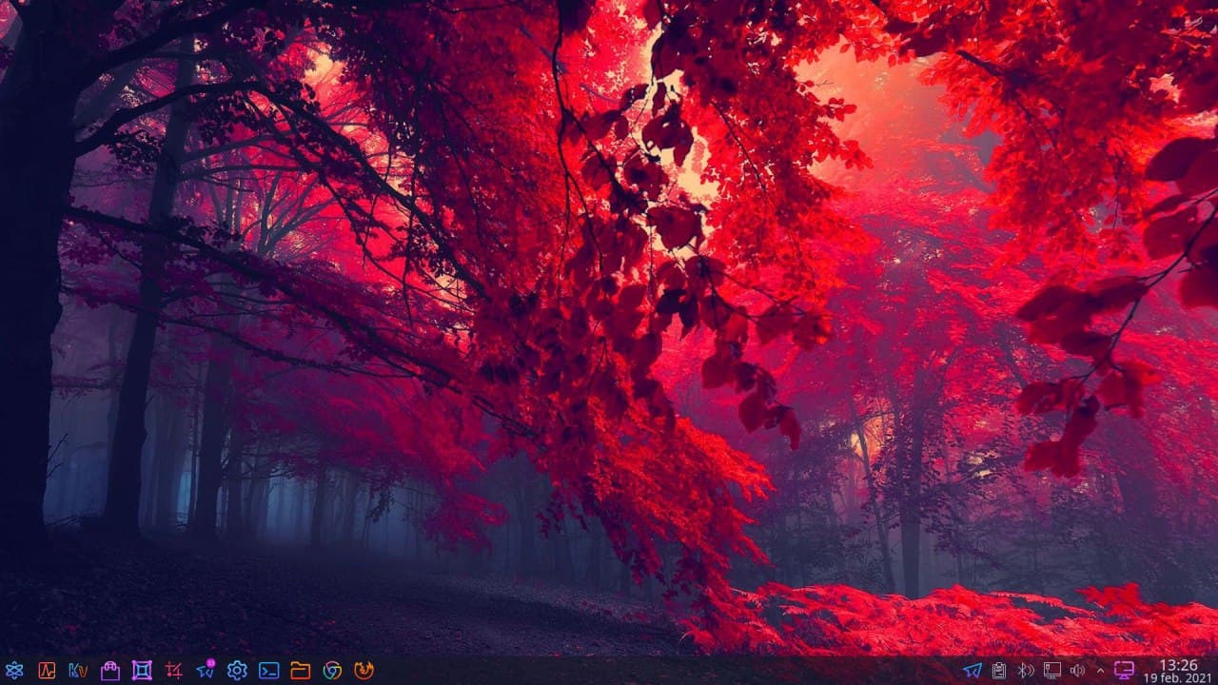
Task: Open the wired network connections applet
Action: [x=1052, y=671]
